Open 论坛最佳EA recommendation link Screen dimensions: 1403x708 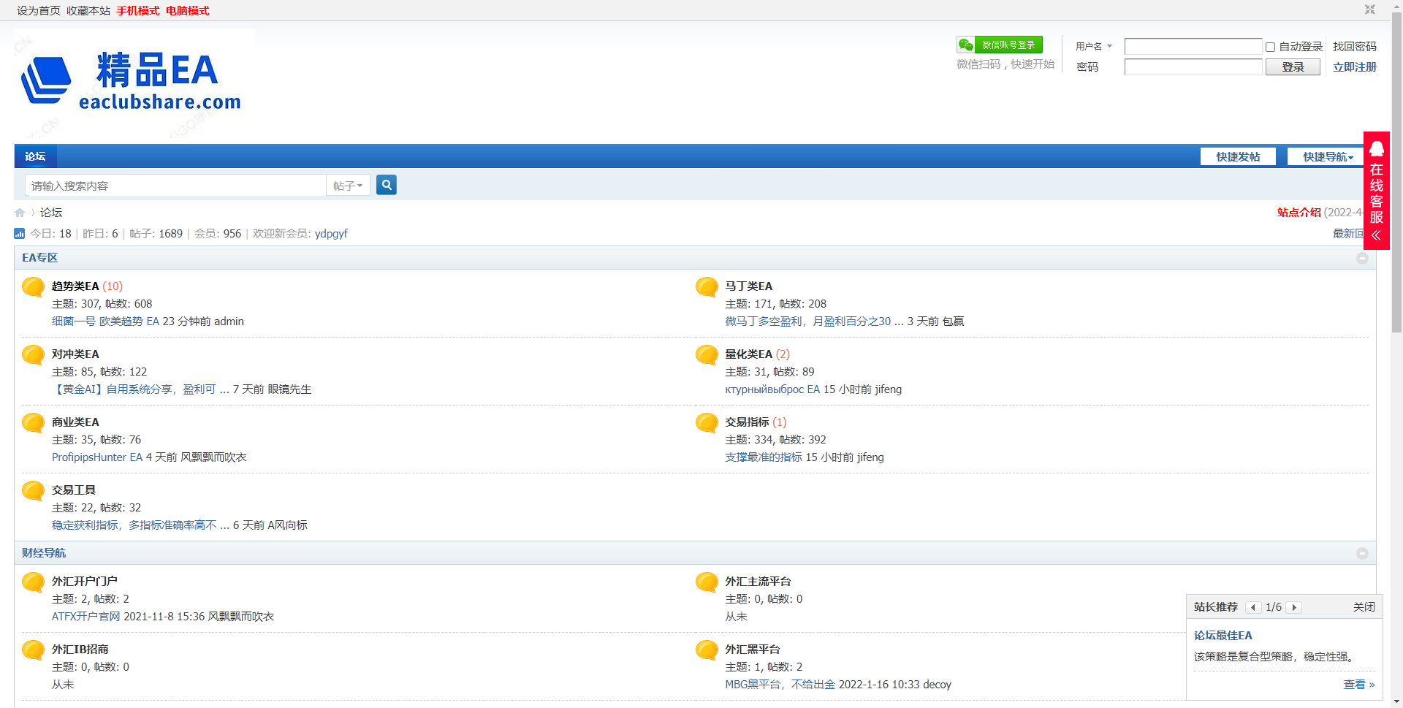[1223, 636]
